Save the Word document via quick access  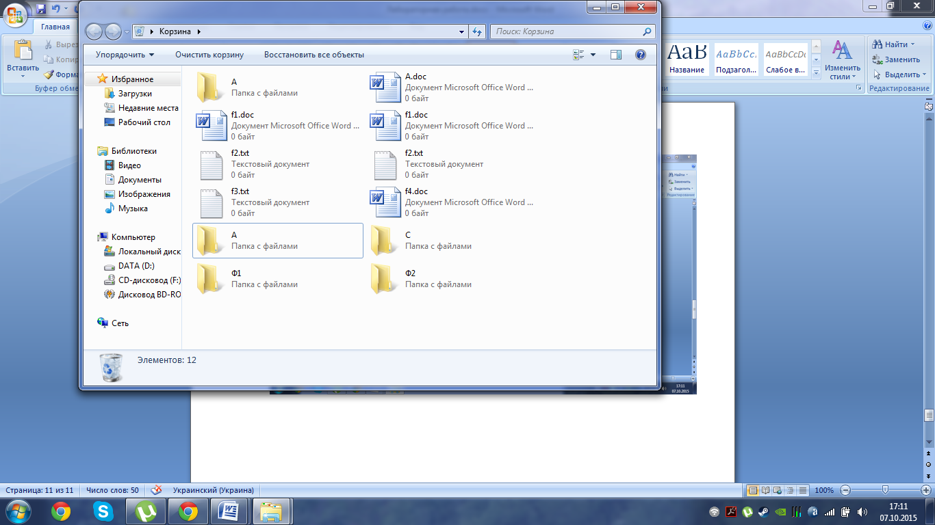[42, 8]
